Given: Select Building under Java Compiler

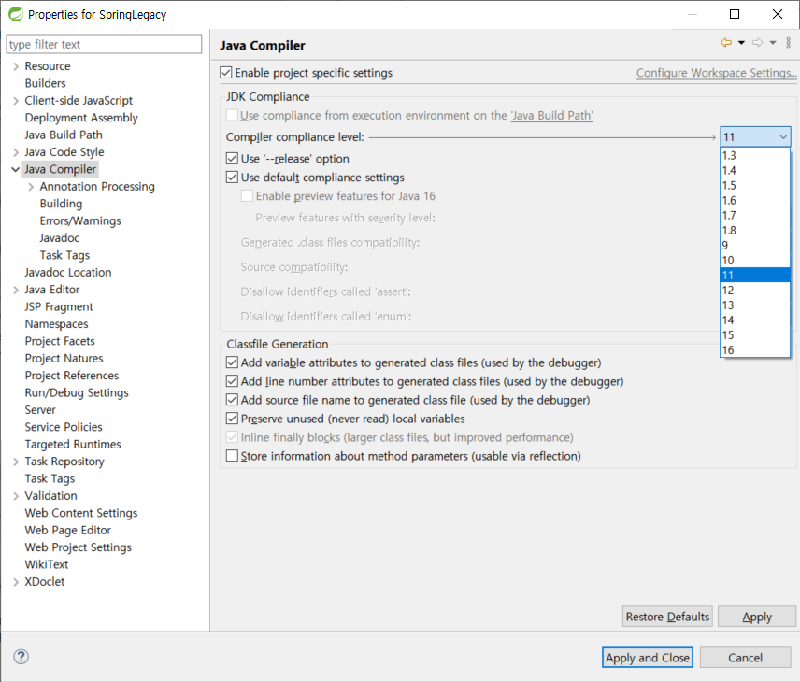Looking at the screenshot, I should pyautogui.click(x=61, y=204).
